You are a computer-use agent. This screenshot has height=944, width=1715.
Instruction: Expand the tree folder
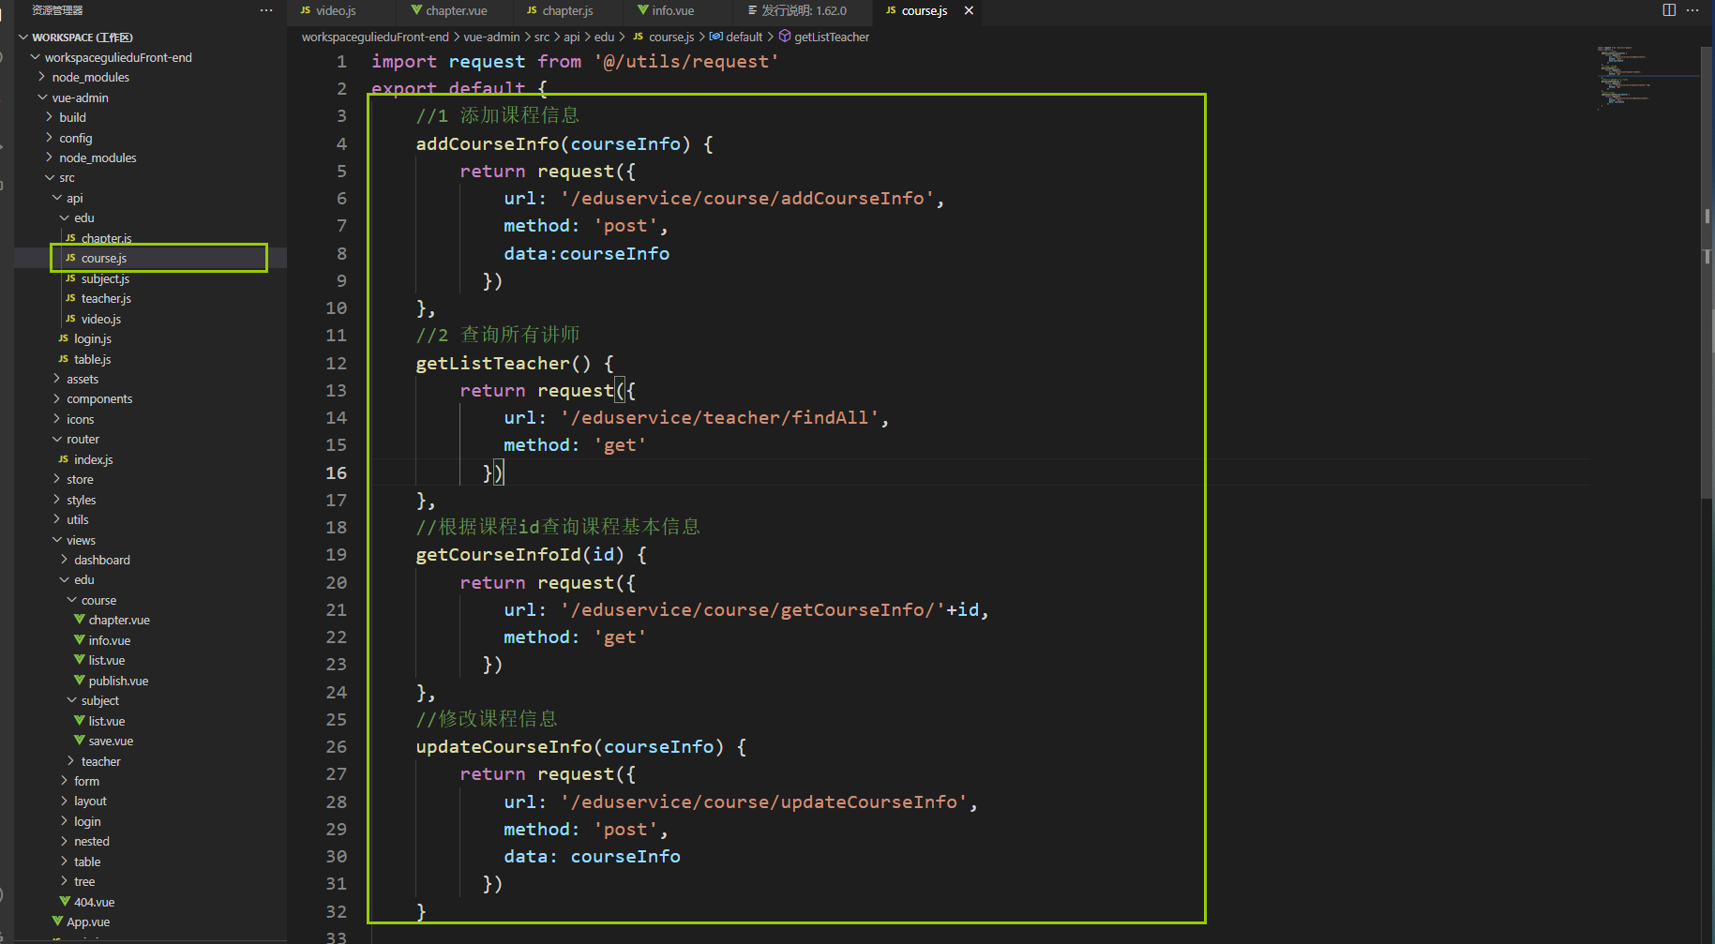[65, 881]
